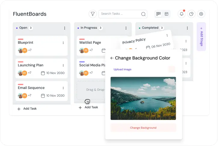Click the Change Background button
This screenshot has width=218, height=146.
pyautogui.click(x=143, y=128)
